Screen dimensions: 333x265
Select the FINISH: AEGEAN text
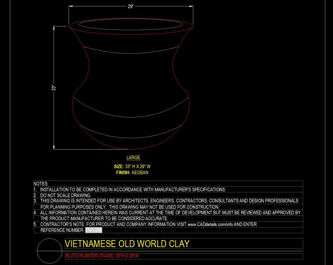[x=132, y=172]
